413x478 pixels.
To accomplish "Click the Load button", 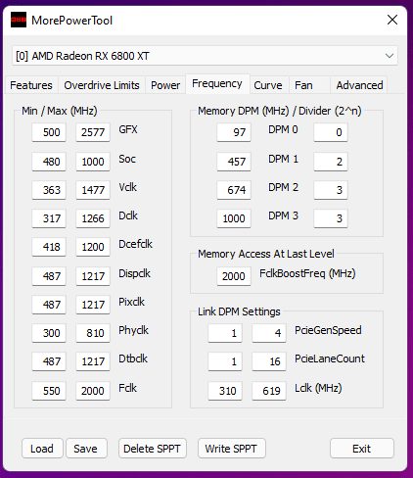I will pos(42,449).
